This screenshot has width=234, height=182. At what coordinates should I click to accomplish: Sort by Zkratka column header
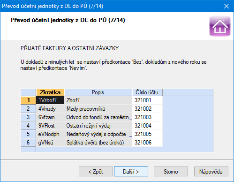pos(50,92)
